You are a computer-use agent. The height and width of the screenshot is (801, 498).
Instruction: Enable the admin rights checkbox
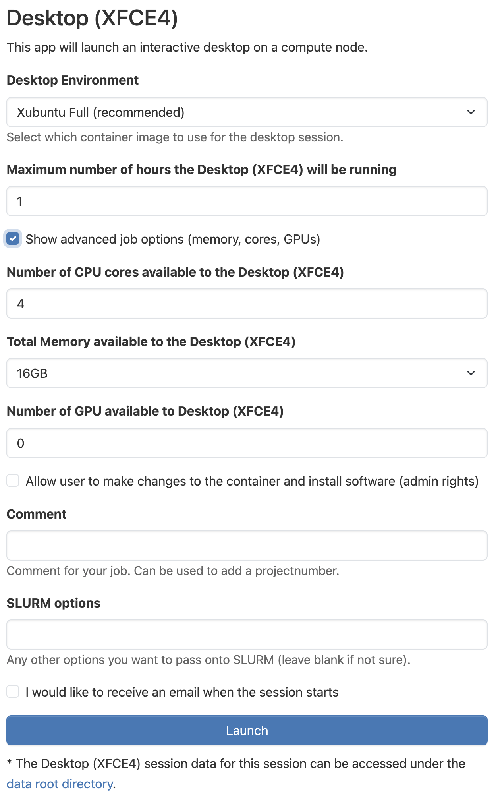click(x=13, y=481)
